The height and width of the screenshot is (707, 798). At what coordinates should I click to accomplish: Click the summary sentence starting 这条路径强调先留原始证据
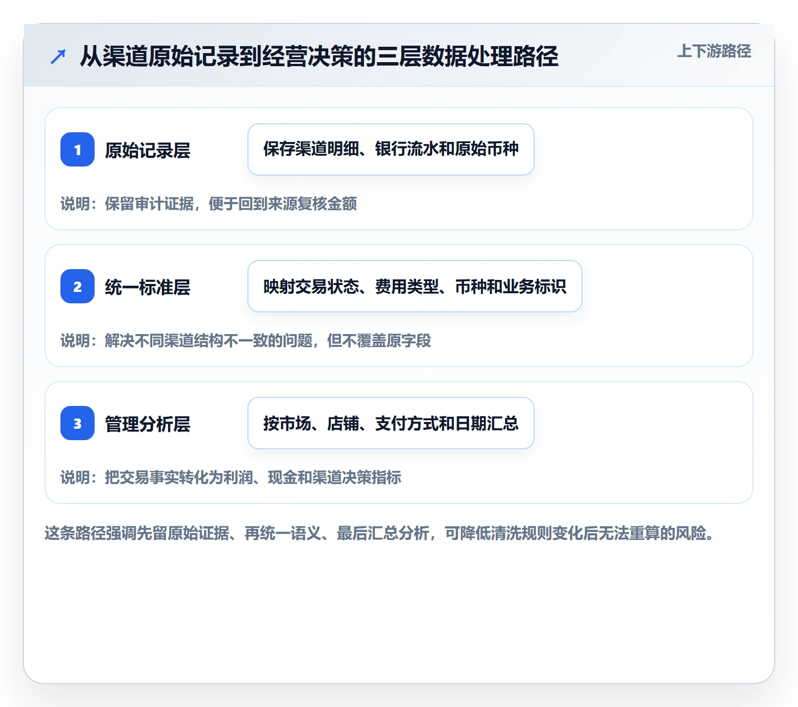coord(380,533)
